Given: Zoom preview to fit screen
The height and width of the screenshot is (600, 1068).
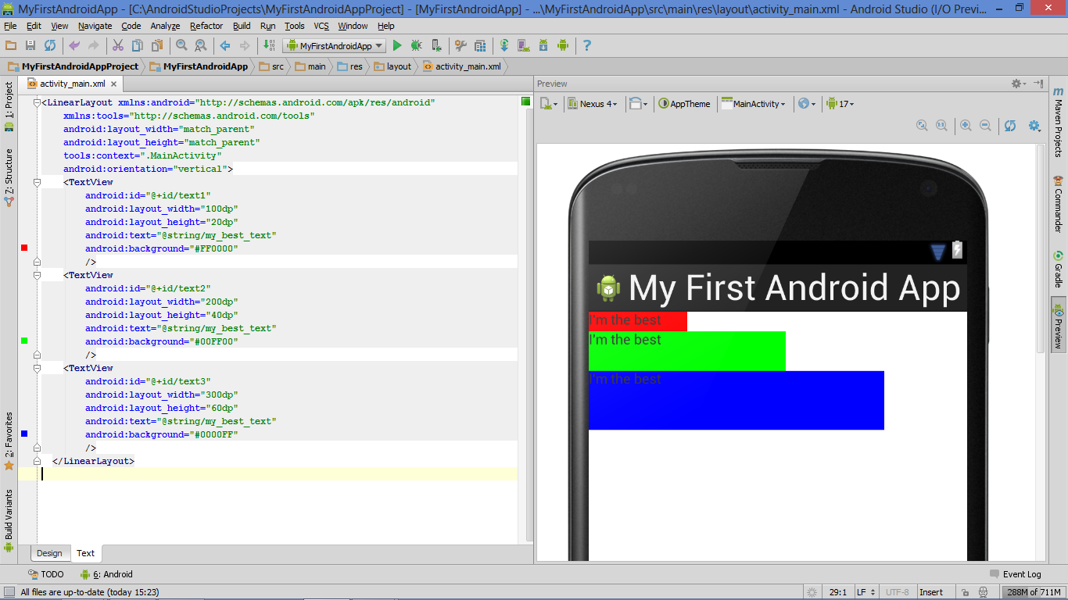Looking at the screenshot, I should pos(922,126).
